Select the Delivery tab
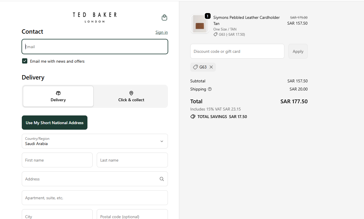This screenshot has width=364, height=219. [58, 96]
